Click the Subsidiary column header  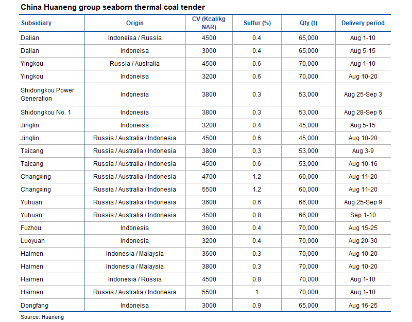(x=36, y=23)
